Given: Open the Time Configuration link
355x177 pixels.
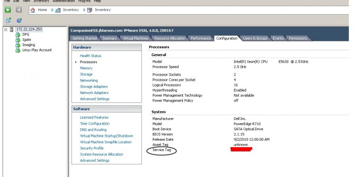Looking at the screenshot, I should point(95,124).
